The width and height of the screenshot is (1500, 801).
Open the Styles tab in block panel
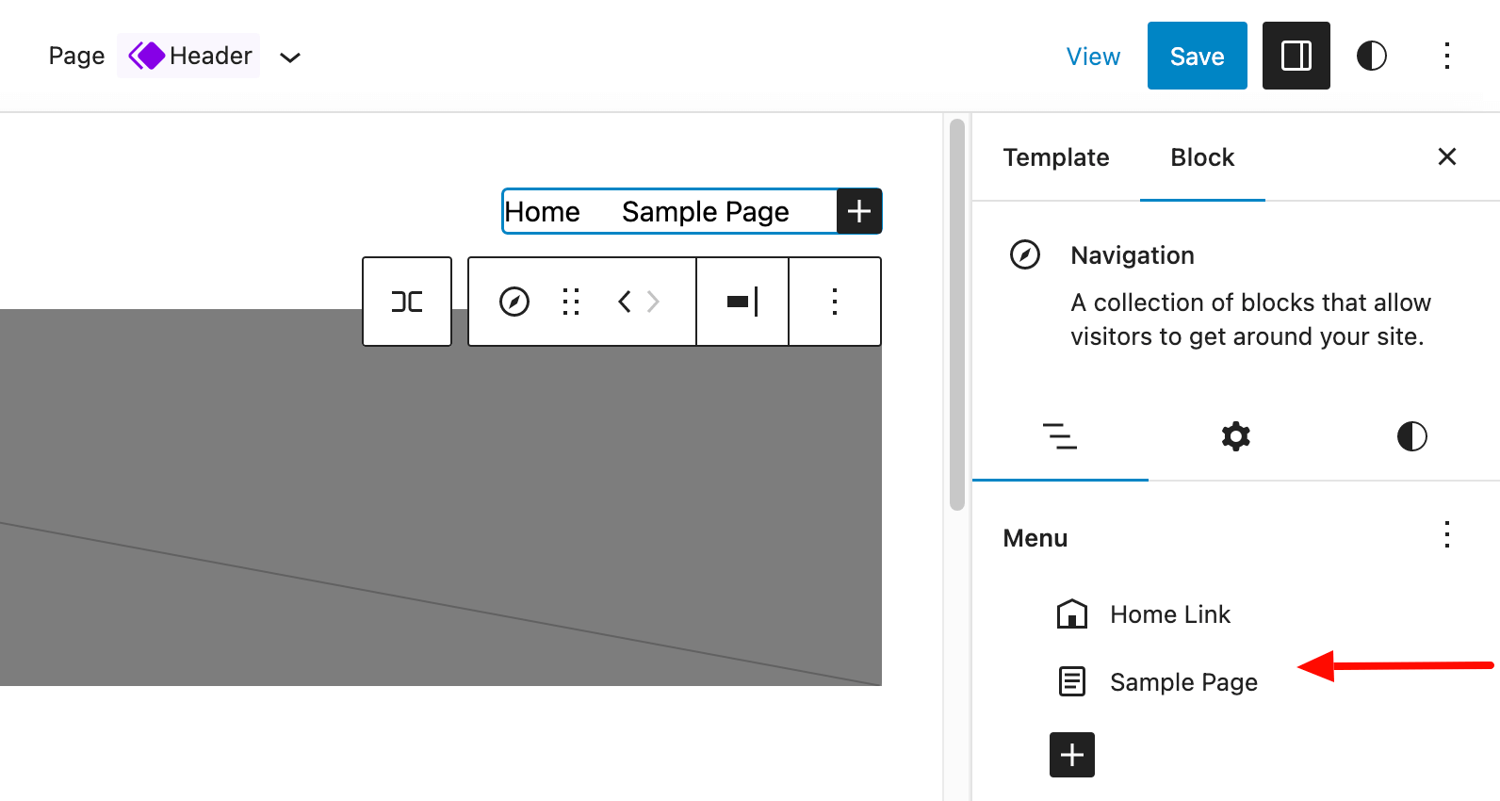pos(1411,436)
